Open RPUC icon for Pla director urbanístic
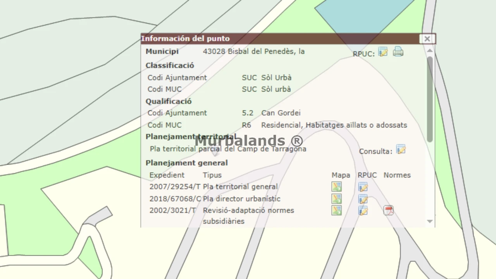 (x=363, y=199)
